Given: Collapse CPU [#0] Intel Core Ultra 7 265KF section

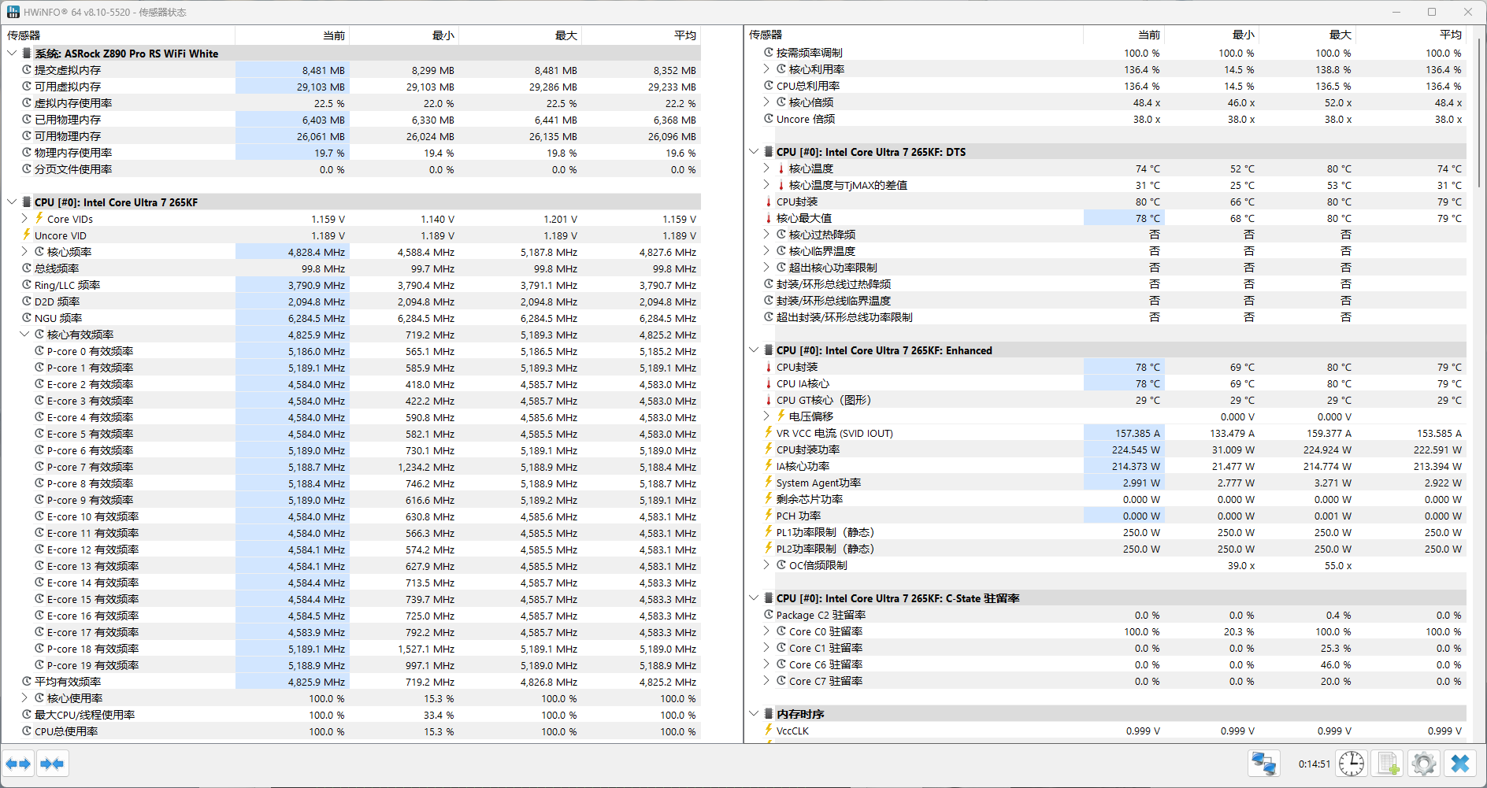Looking at the screenshot, I should tap(12, 202).
